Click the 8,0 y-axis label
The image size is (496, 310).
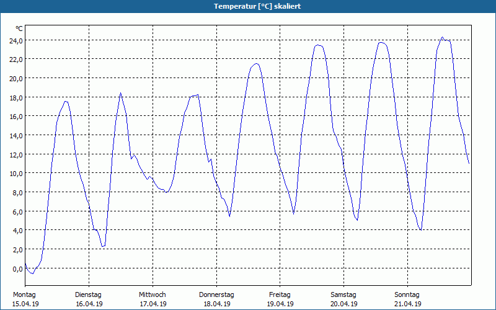[17, 193]
